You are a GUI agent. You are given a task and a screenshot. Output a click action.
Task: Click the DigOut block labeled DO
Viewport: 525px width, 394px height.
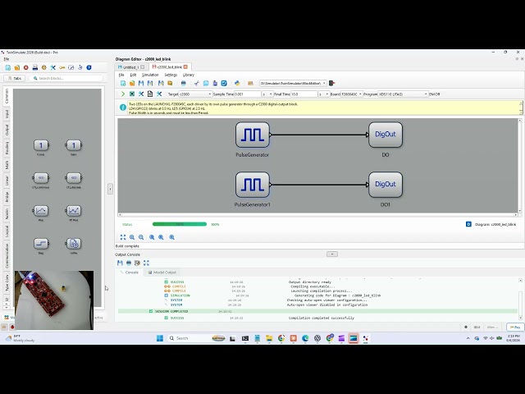click(x=386, y=135)
